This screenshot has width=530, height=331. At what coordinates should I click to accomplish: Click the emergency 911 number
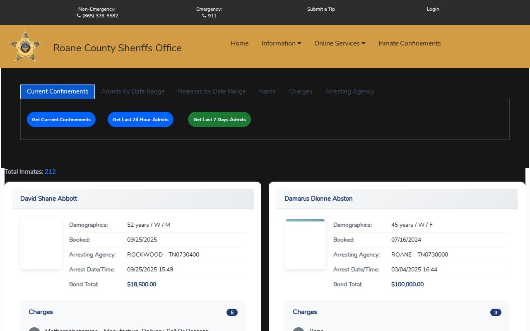(212, 16)
